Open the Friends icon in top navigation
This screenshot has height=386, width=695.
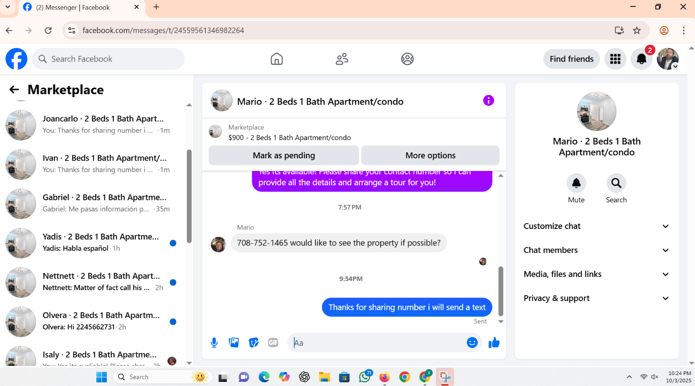[342, 59]
